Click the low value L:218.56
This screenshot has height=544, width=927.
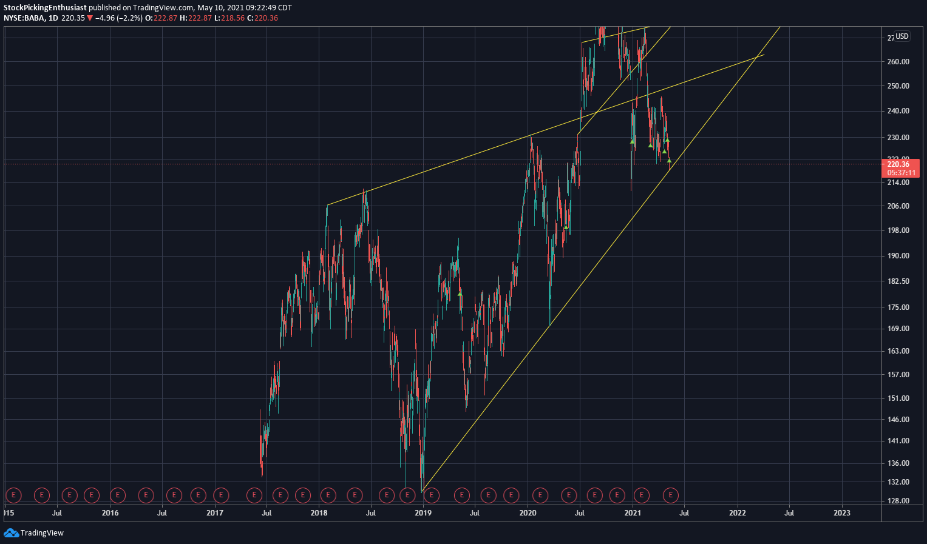(x=229, y=18)
